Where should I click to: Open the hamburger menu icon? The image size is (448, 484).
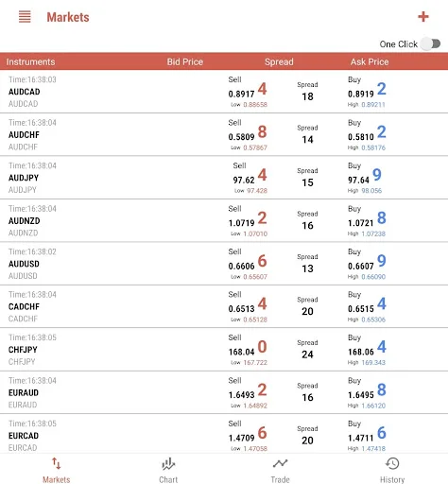coord(25,17)
